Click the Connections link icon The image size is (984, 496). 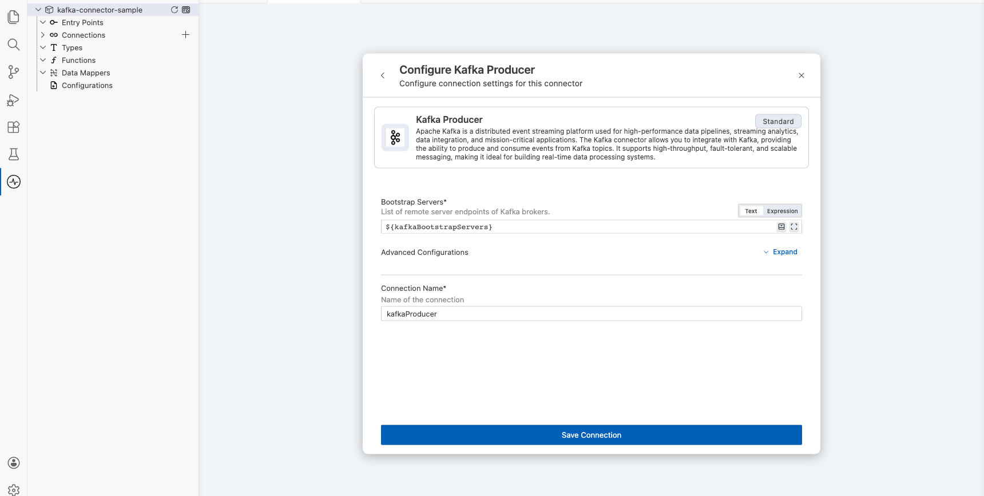coord(54,35)
